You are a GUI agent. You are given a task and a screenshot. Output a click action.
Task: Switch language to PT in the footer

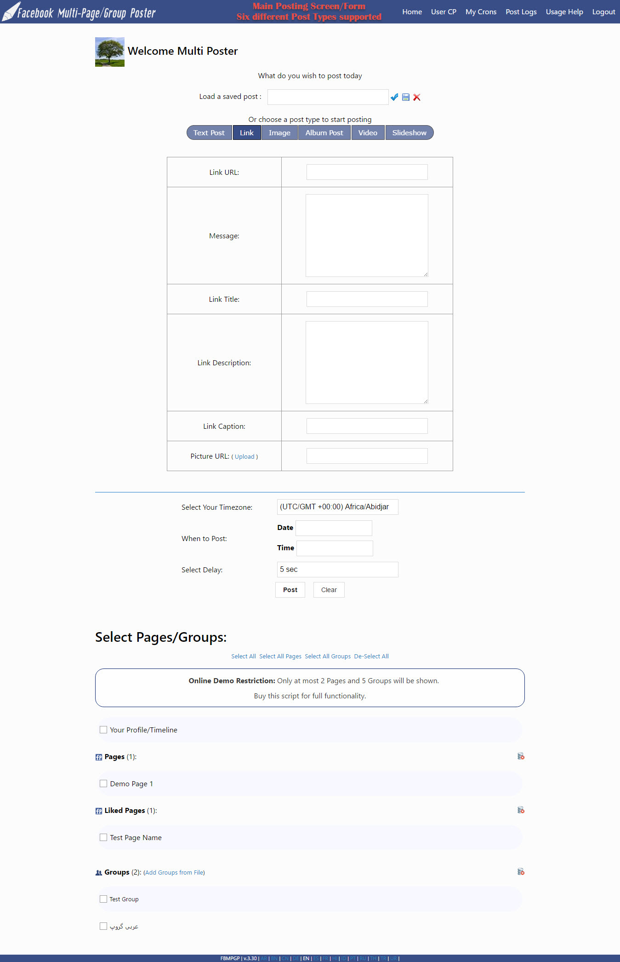point(353,958)
